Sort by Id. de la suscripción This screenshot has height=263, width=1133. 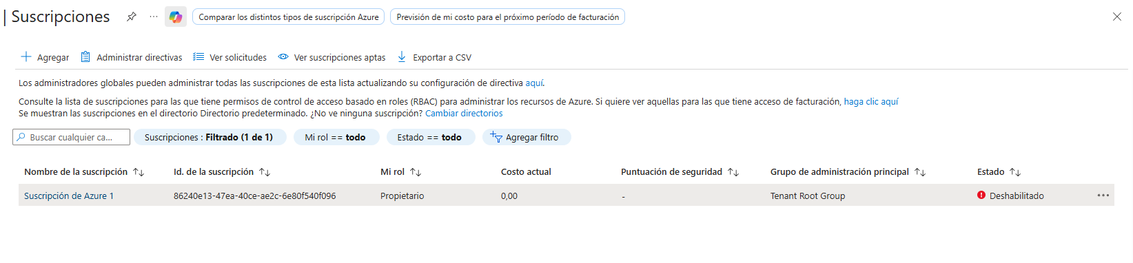pos(265,172)
